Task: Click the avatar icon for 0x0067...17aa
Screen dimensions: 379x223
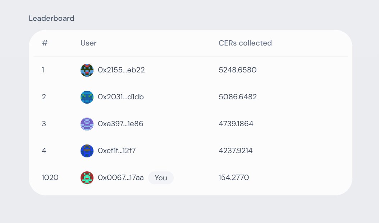Action: [x=87, y=178]
